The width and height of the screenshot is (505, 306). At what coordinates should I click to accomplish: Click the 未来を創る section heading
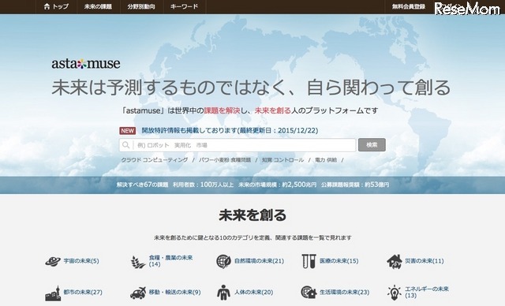[x=252, y=215]
